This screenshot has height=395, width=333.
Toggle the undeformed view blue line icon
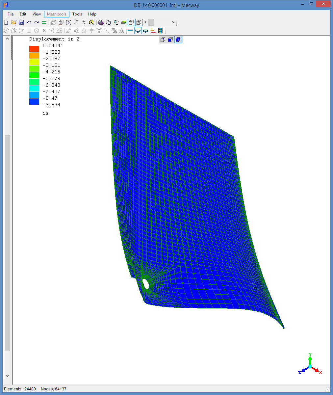(130, 31)
